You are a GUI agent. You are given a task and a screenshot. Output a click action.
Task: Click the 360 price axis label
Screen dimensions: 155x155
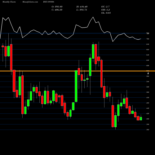point(148,130)
